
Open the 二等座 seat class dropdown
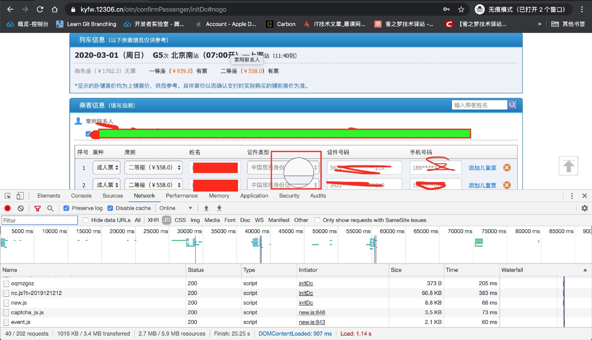(x=153, y=167)
